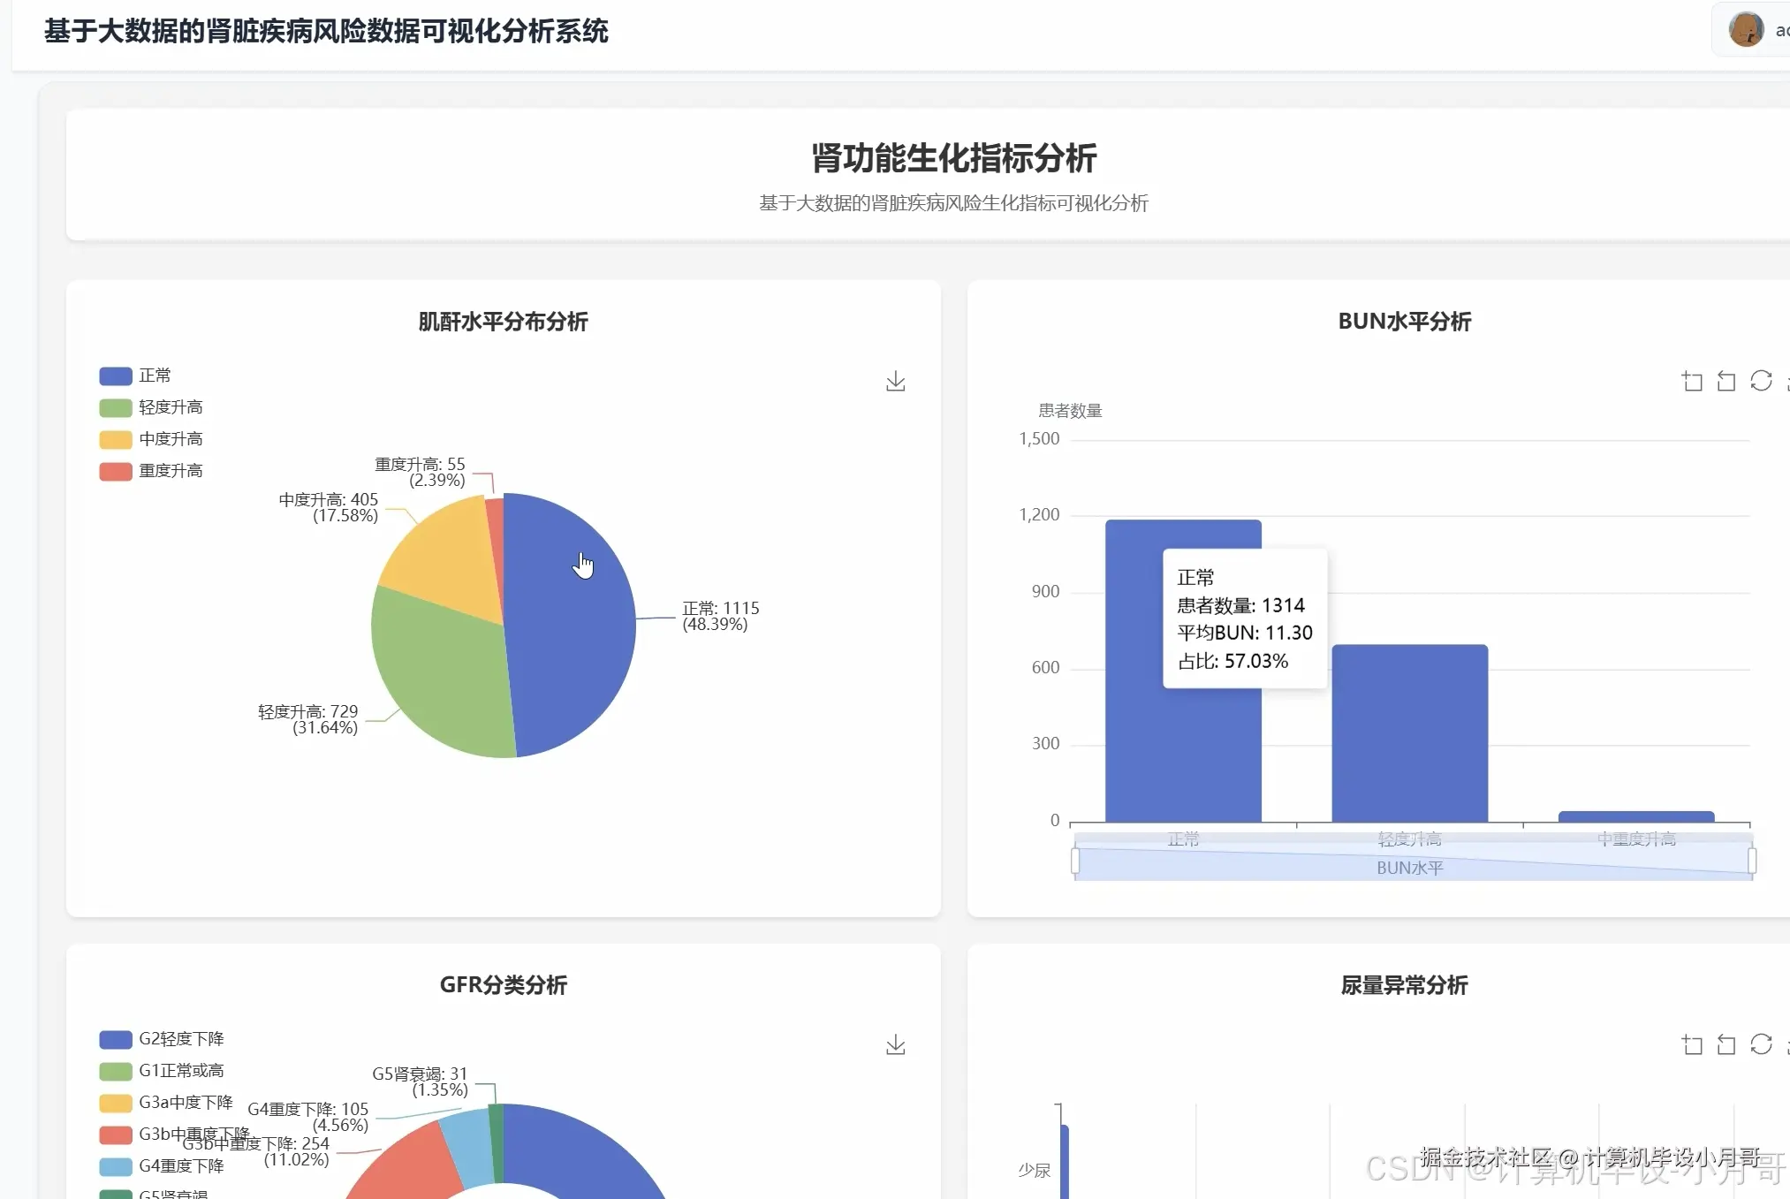Click the BUN水平 data zoom bar
This screenshot has height=1199, width=1790.
tap(1413, 856)
